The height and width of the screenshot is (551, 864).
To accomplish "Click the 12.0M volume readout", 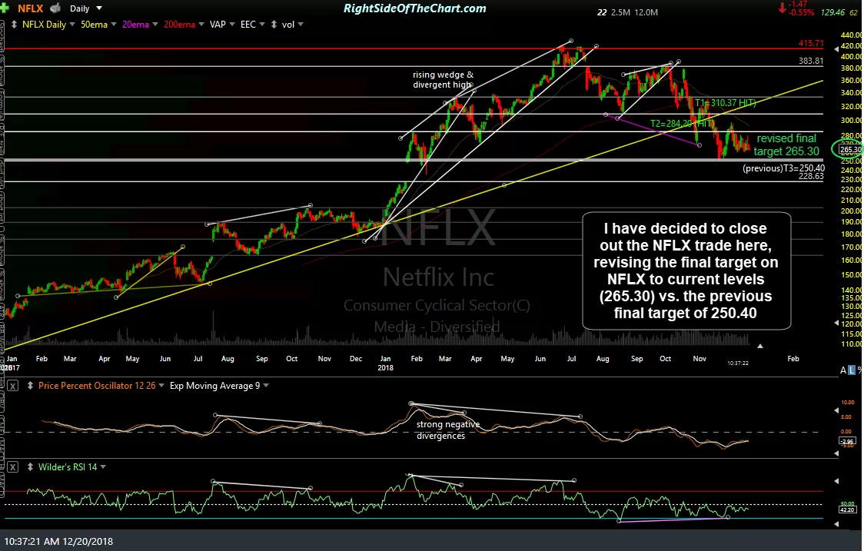I will pos(646,12).
